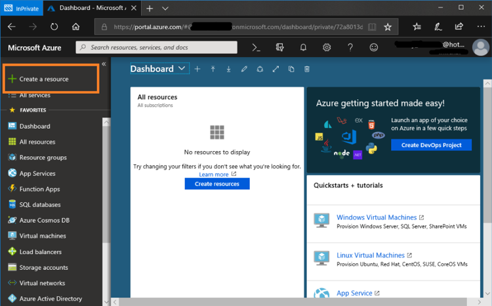The height and width of the screenshot is (306, 492).
Task: Click the Microsoft Azure logo text
Action: tap(35, 48)
